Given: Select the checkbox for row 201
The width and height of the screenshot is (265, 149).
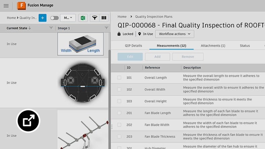Looking at the screenshot, I should tap(119, 113).
